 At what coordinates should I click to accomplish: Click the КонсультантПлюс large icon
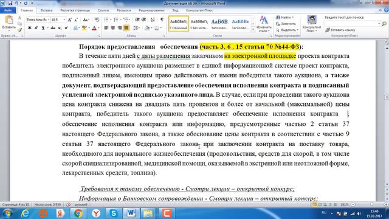click(312, 24)
